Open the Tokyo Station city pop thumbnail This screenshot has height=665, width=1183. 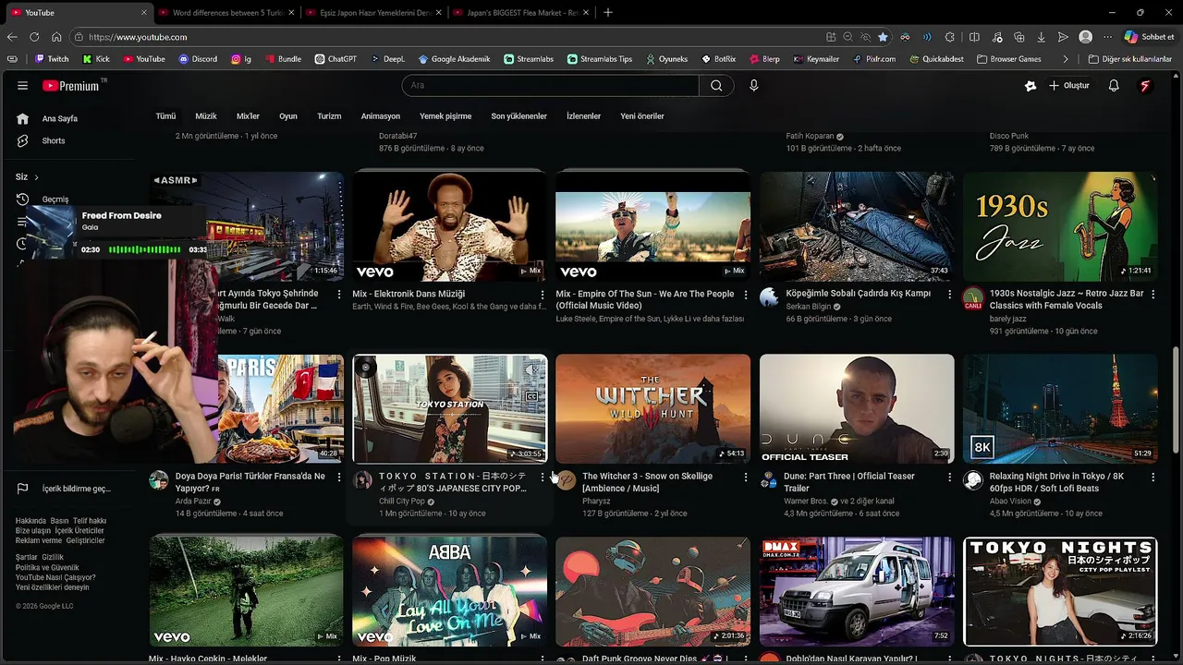coord(450,409)
